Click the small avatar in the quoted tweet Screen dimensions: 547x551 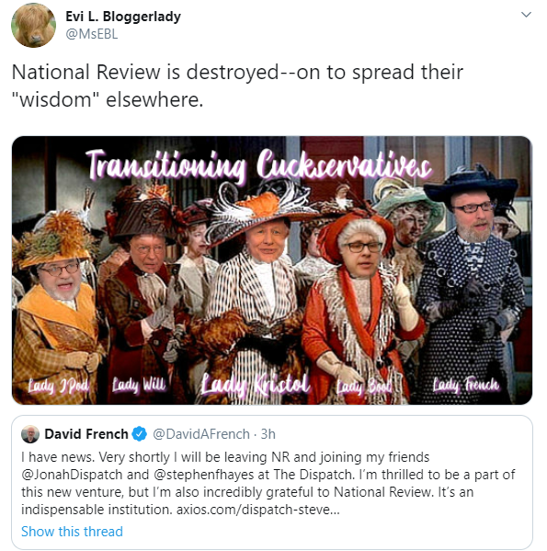pyautogui.click(x=30, y=434)
